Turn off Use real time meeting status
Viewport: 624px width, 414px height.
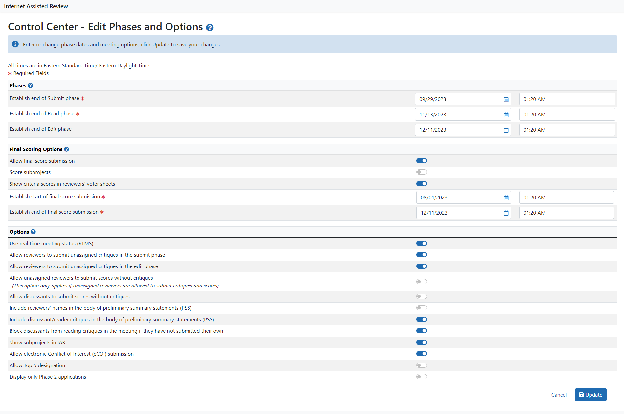click(x=422, y=243)
